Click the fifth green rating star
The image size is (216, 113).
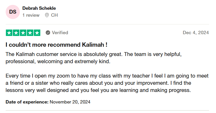click(37, 33)
